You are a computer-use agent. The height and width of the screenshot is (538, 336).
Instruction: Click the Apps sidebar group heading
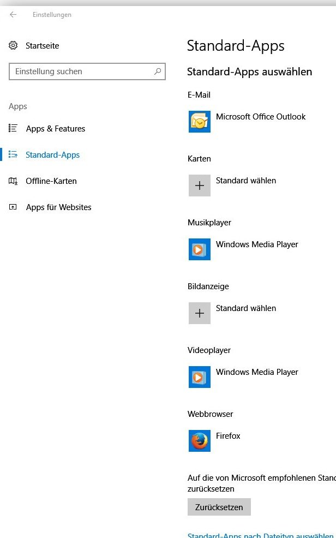point(18,106)
